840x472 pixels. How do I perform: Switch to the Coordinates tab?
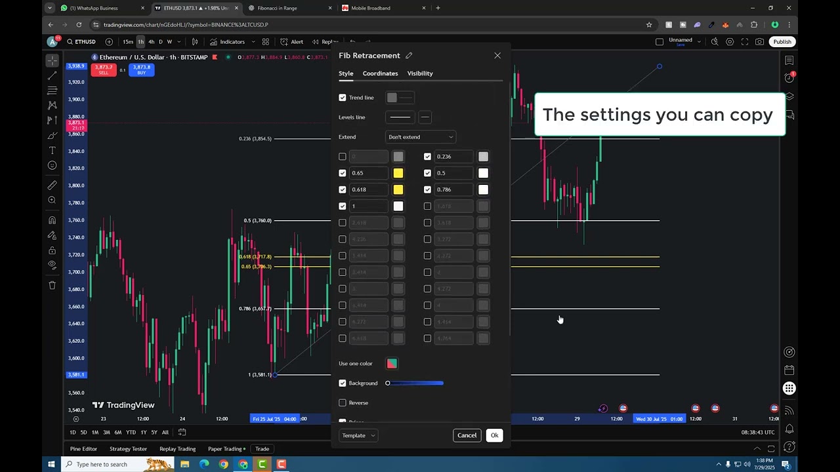point(380,73)
